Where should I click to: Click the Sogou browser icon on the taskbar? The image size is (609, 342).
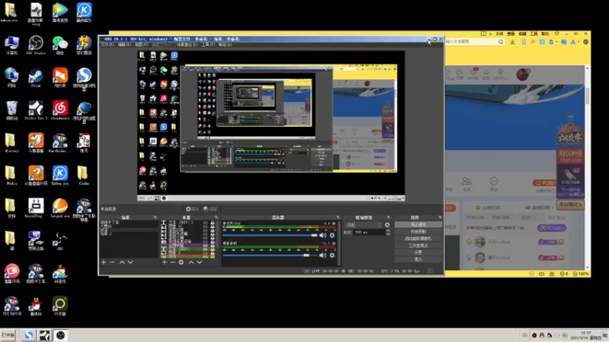28,335
